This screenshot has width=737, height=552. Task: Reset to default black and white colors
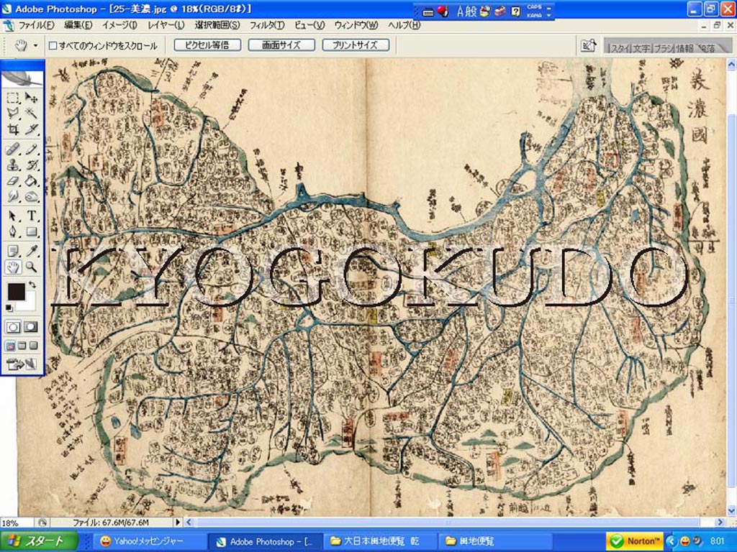click(x=9, y=308)
